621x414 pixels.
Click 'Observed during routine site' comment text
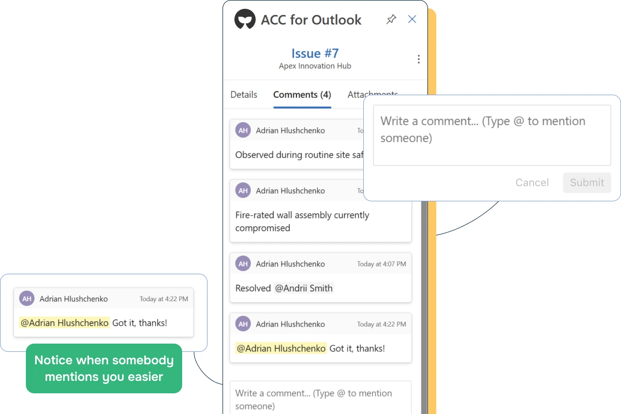300,155
